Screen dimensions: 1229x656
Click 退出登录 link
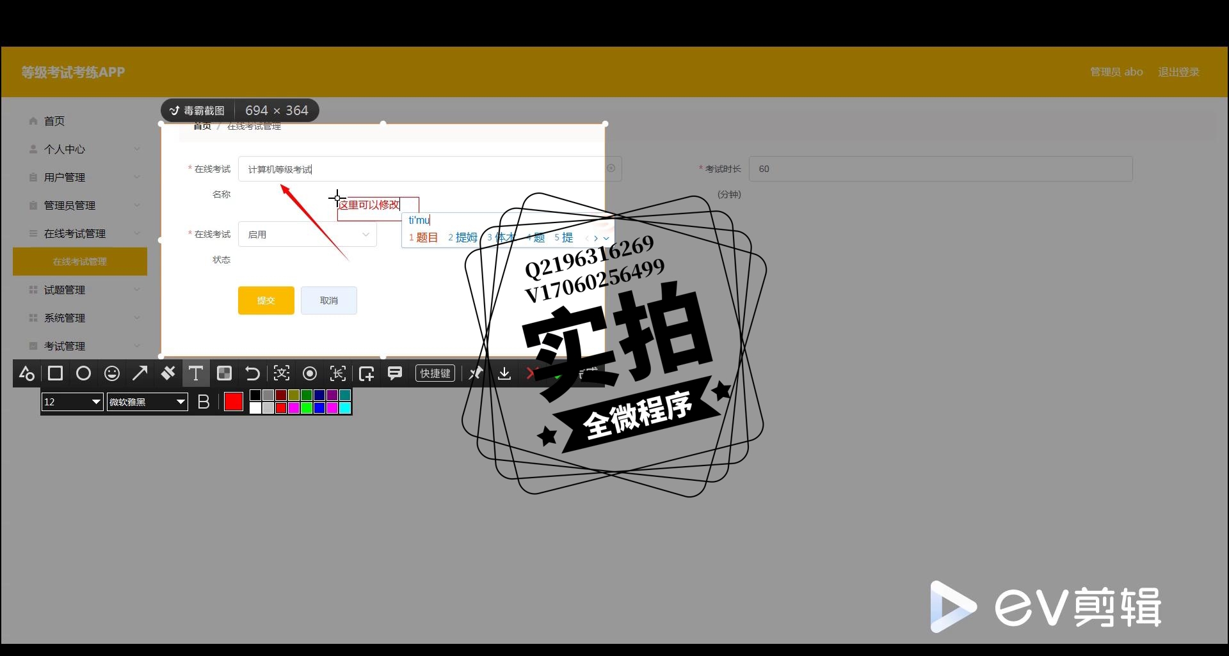1178,72
